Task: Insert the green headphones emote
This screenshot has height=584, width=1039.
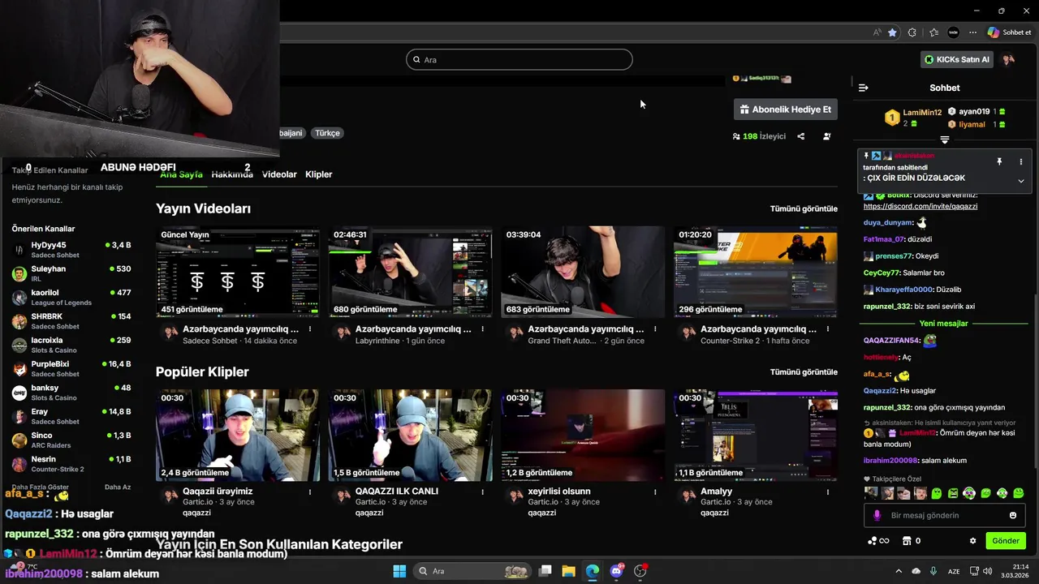Action: (969, 493)
